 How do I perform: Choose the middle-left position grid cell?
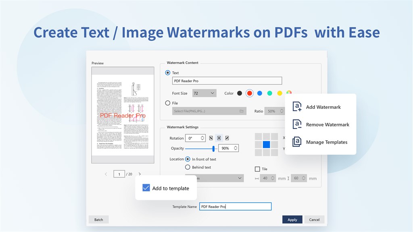[x=259, y=145]
